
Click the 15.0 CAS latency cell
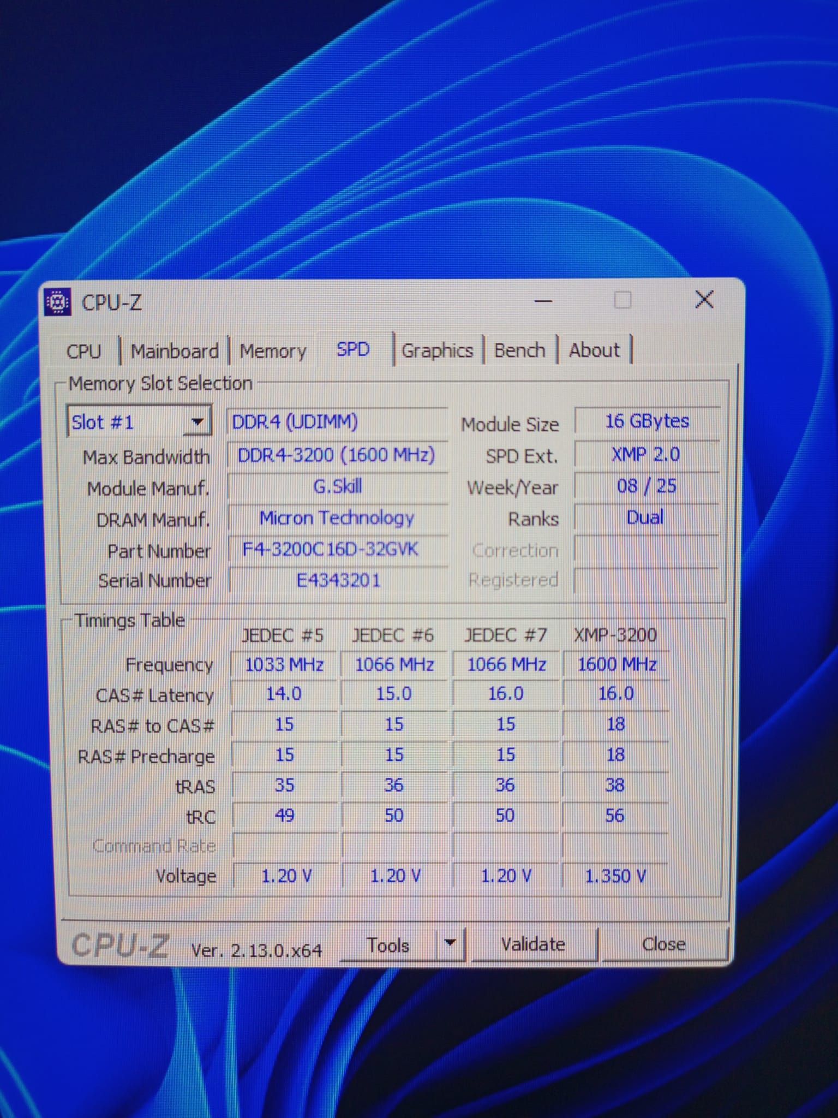coord(394,694)
